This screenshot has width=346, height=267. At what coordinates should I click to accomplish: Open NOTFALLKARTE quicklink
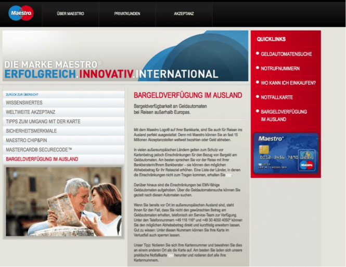[x=277, y=97]
